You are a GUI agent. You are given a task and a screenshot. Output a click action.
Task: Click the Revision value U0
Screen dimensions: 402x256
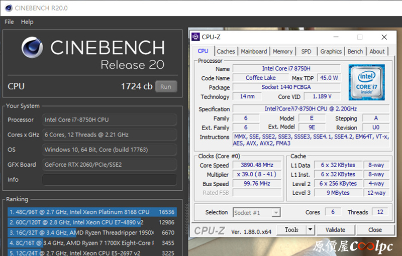coord(376,127)
